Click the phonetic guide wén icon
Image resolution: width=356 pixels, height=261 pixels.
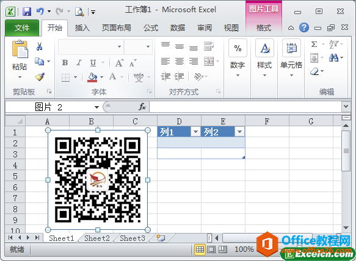point(139,77)
